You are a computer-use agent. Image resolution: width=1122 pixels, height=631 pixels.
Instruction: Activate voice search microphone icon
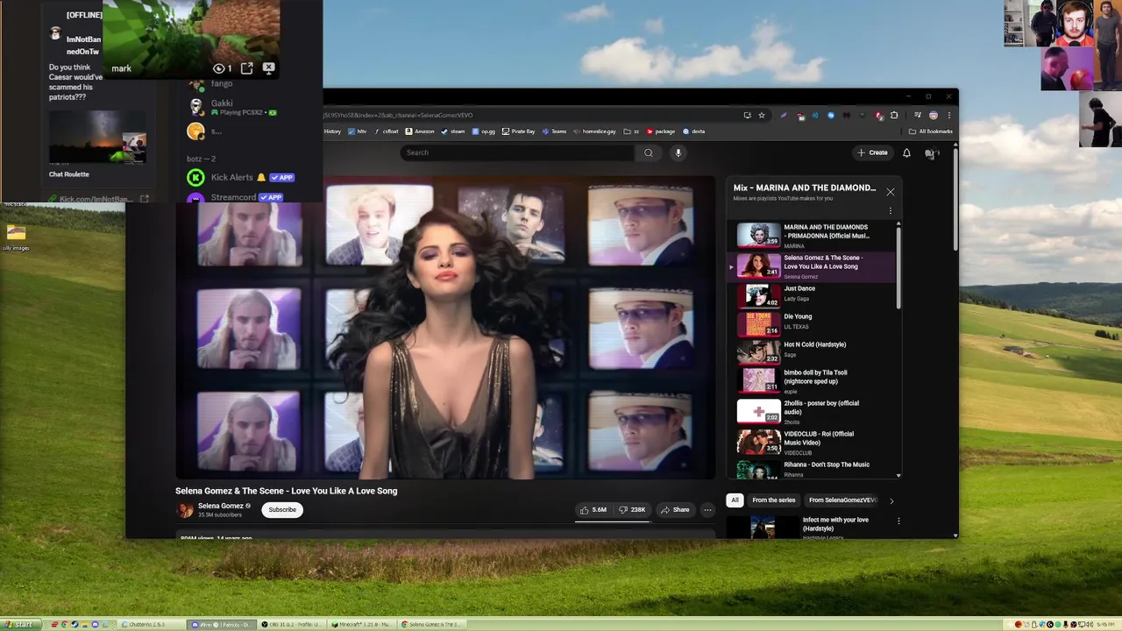point(678,152)
